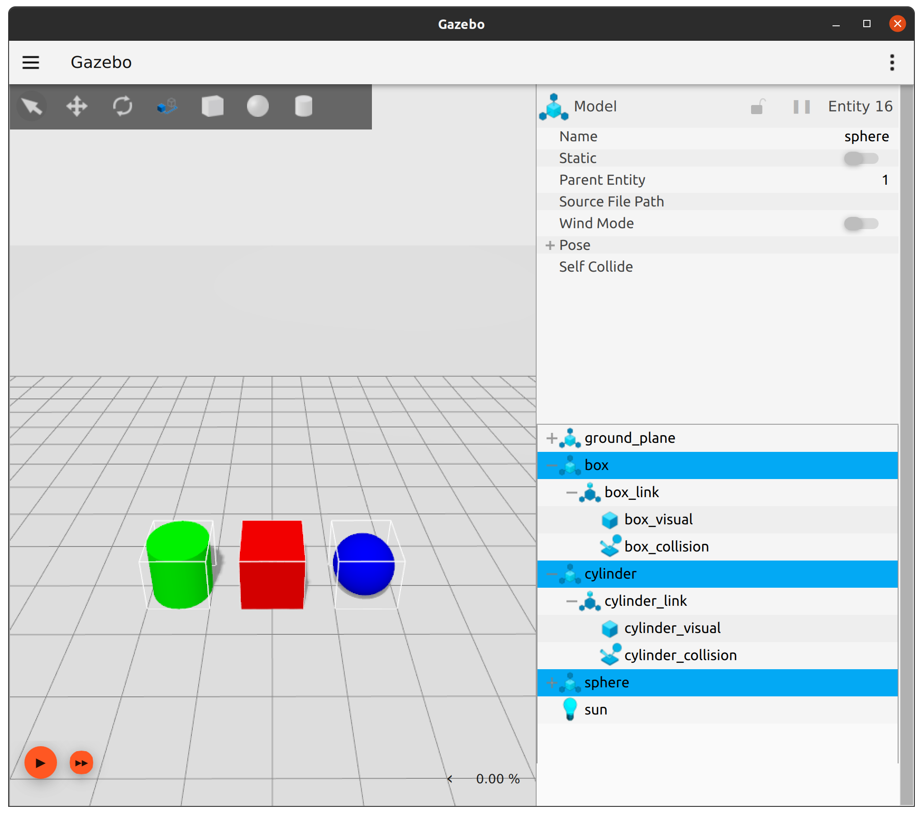Expand the sphere model node
This screenshot has height=815, width=923.
[x=551, y=683]
